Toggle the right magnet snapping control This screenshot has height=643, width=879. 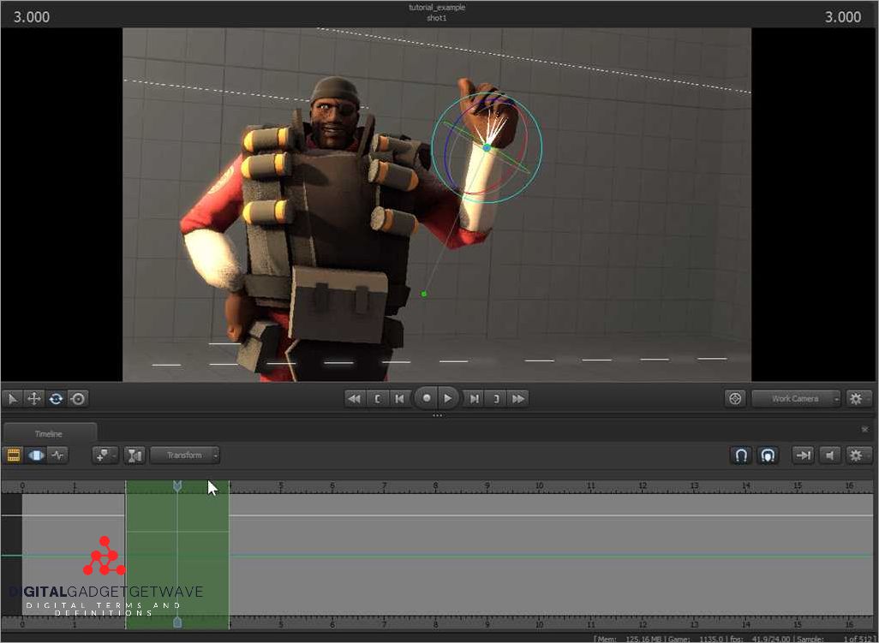768,455
